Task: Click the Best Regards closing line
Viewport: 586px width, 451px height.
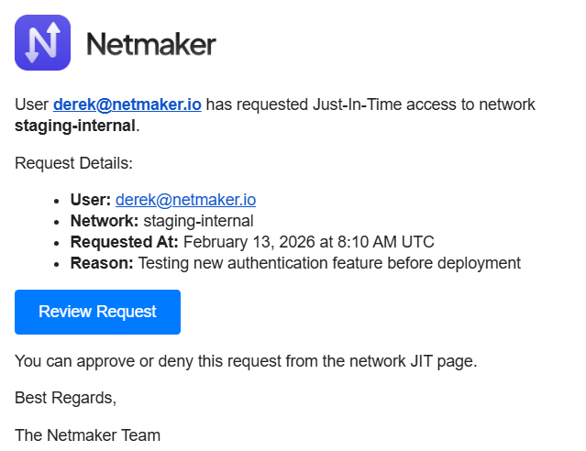Action: (66, 398)
